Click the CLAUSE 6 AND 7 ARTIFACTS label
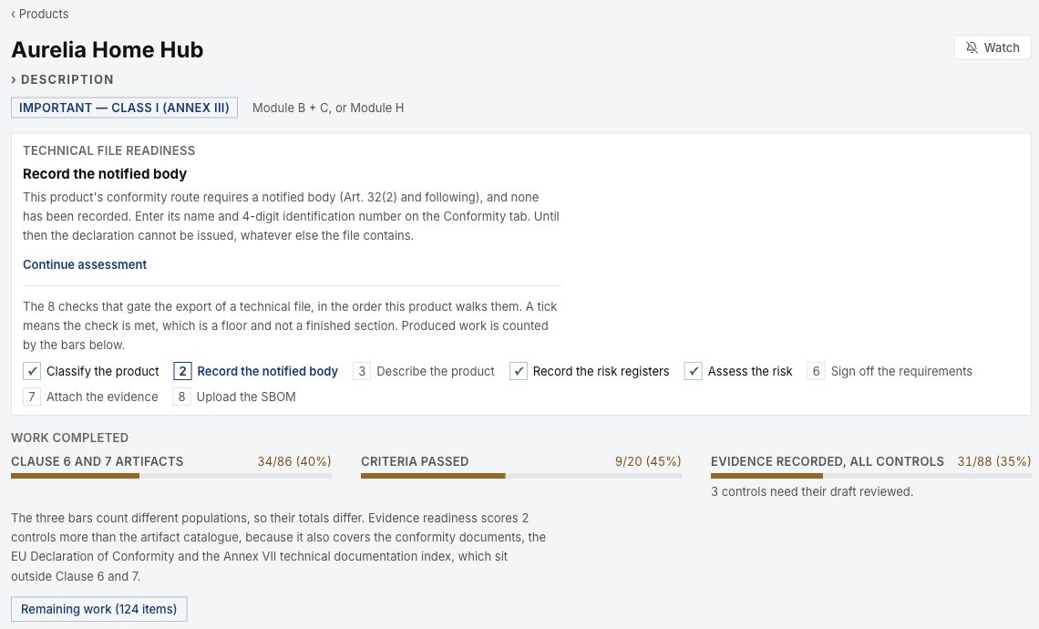The image size is (1039, 629). click(97, 461)
